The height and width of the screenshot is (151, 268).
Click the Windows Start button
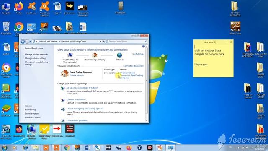coord(5,148)
